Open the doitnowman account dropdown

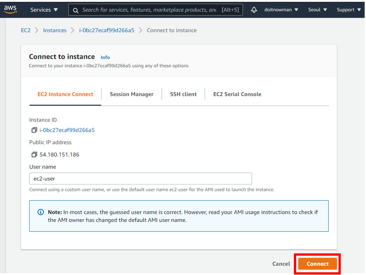click(281, 10)
